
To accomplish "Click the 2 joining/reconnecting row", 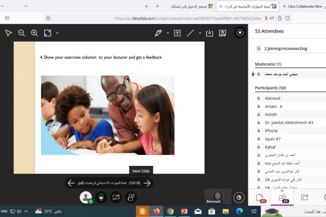I will (290, 49).
